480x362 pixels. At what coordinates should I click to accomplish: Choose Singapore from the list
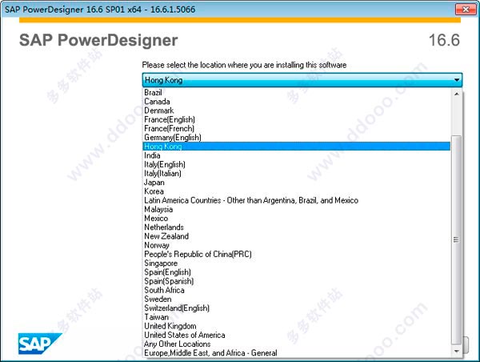[x=297, y=263]
